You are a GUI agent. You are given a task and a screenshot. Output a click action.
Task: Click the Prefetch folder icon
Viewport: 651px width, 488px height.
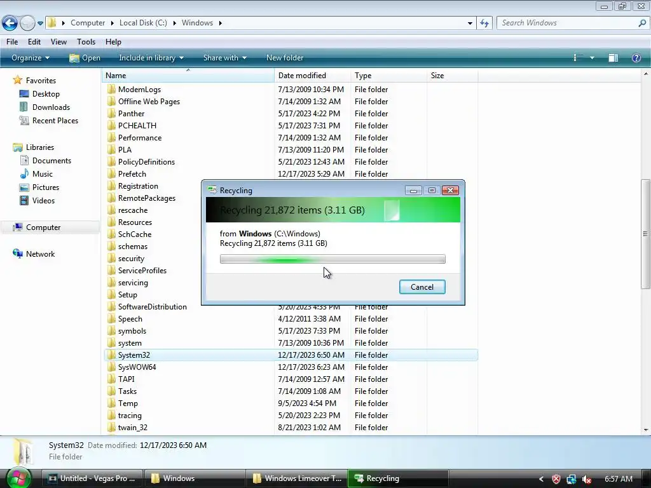111,174
